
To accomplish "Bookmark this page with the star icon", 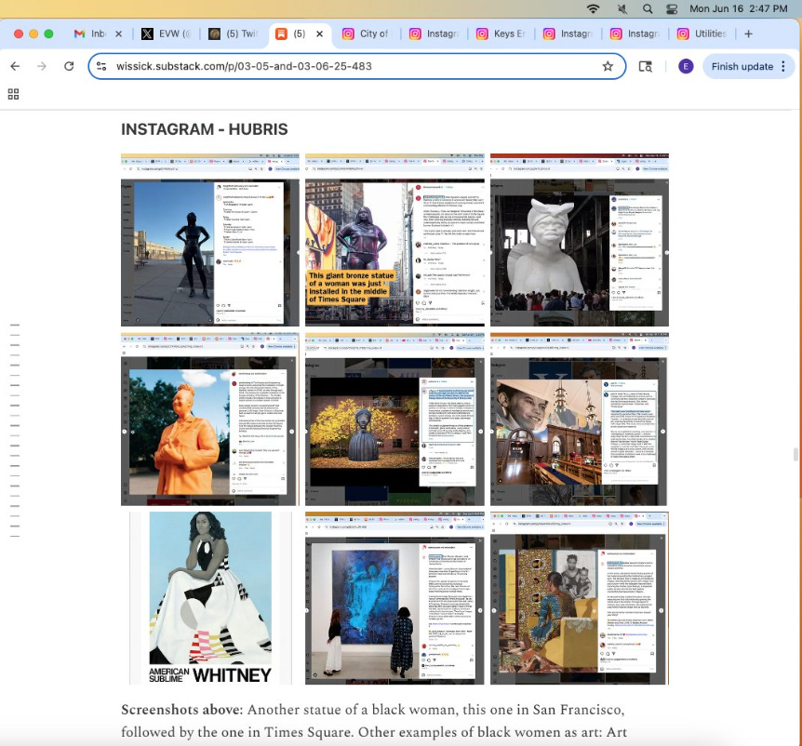I will (x=608, y=66).
